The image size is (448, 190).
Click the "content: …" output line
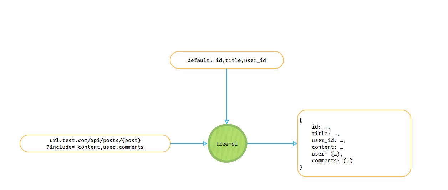[x=327, y=147]
